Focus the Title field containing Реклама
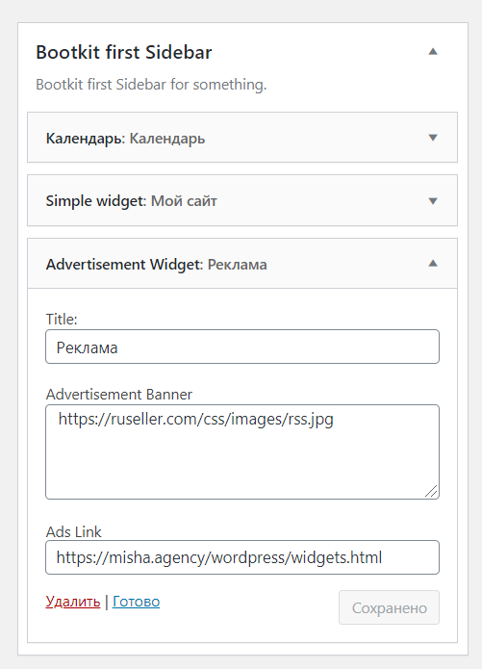The height and width of the screenshot is (669, 482). click(x=242, y=347)
